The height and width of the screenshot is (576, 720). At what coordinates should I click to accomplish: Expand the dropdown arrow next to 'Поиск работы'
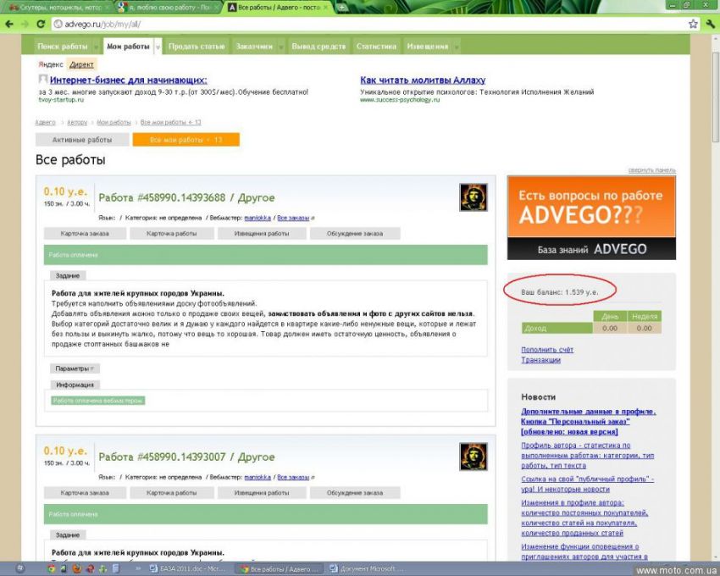click(96, 47)
